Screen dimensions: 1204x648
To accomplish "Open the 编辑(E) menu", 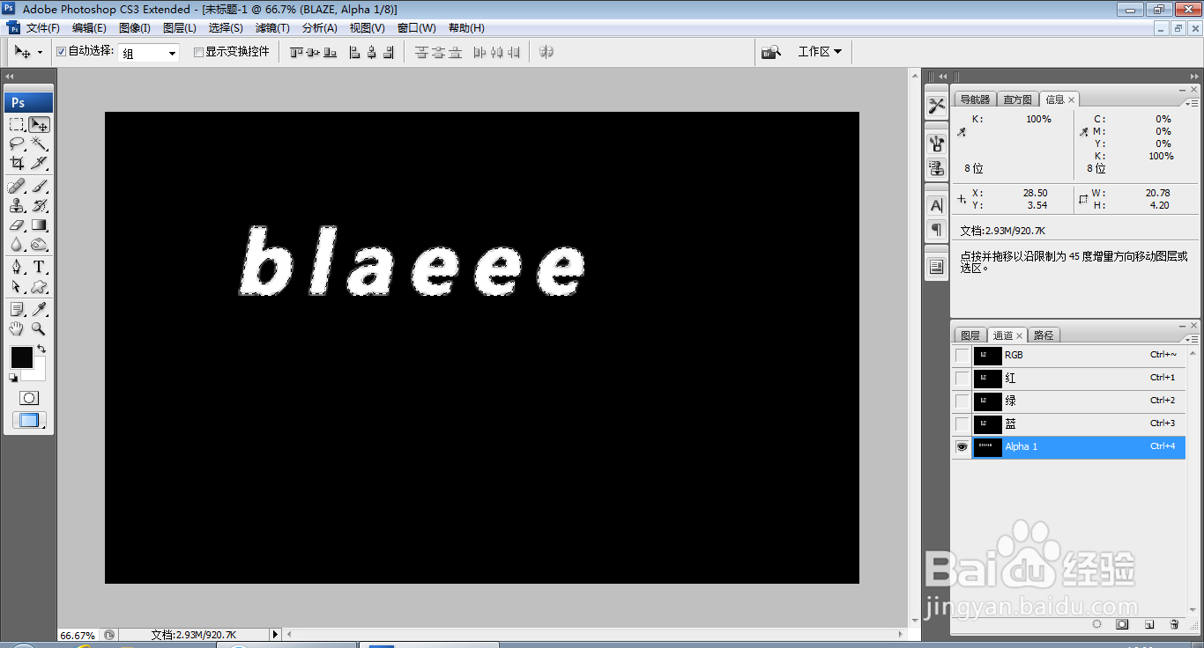I will point(87,28).
